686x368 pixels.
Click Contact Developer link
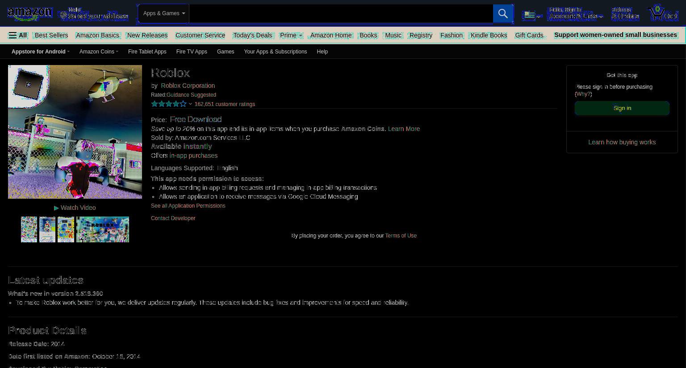click(x=173, y=218)
